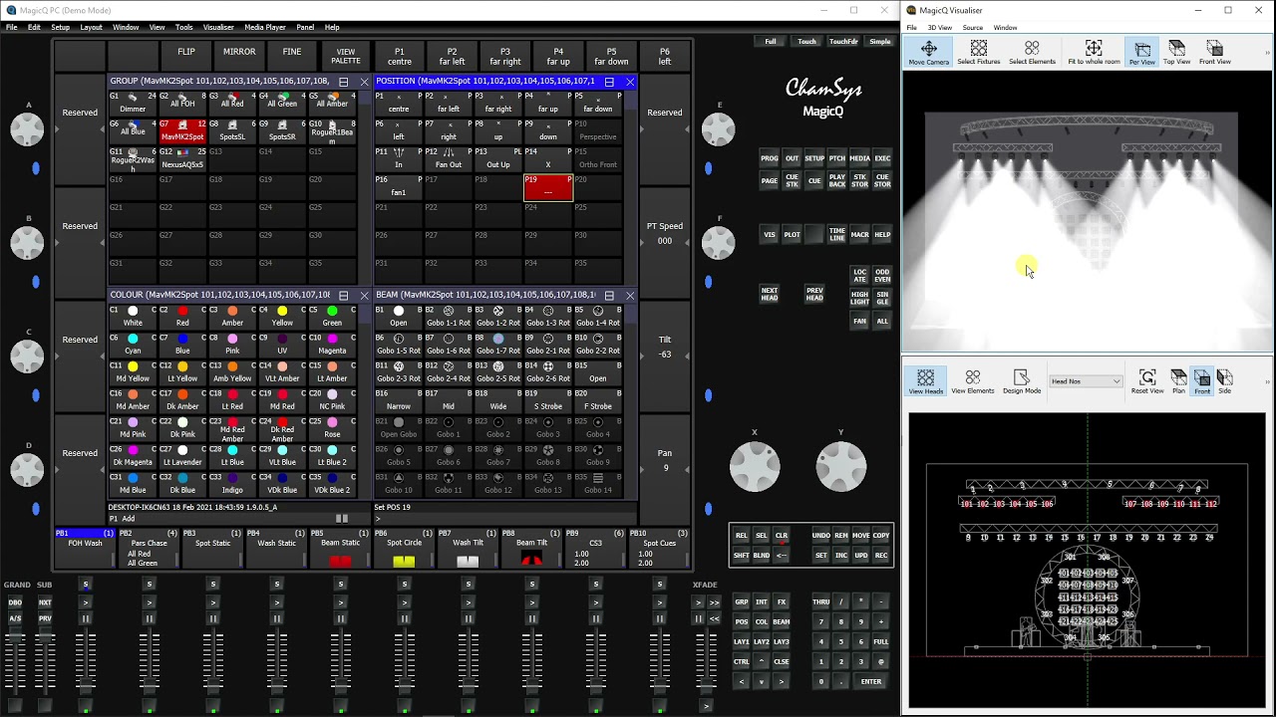Select centre position palette P1
The height and width of the screenshot is (717, 1276).
pyautogui.click(x=399, y=103)
